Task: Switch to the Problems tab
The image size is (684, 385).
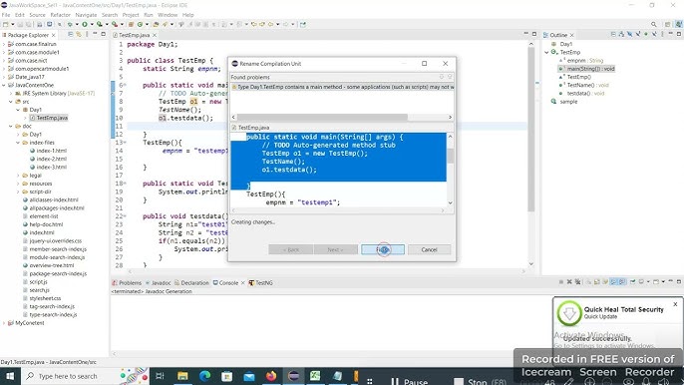Action: point(127,283)
